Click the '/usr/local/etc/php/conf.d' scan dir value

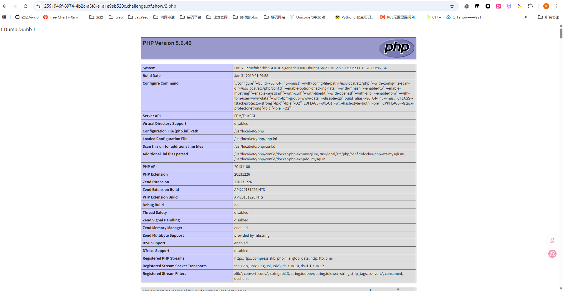[x=255, y=146]
